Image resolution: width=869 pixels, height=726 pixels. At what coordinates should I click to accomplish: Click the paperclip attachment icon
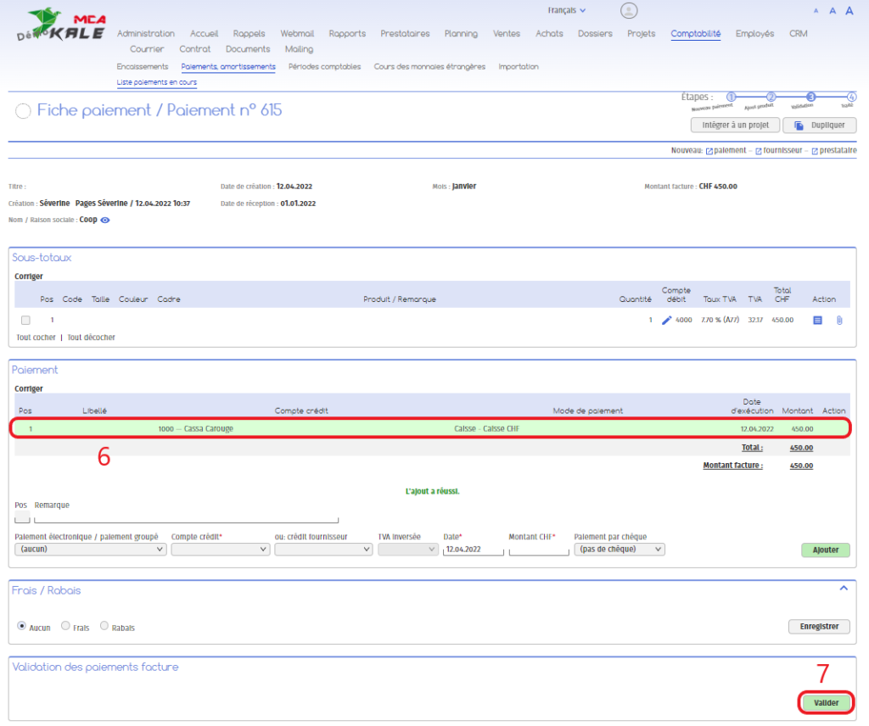point(839,321)
